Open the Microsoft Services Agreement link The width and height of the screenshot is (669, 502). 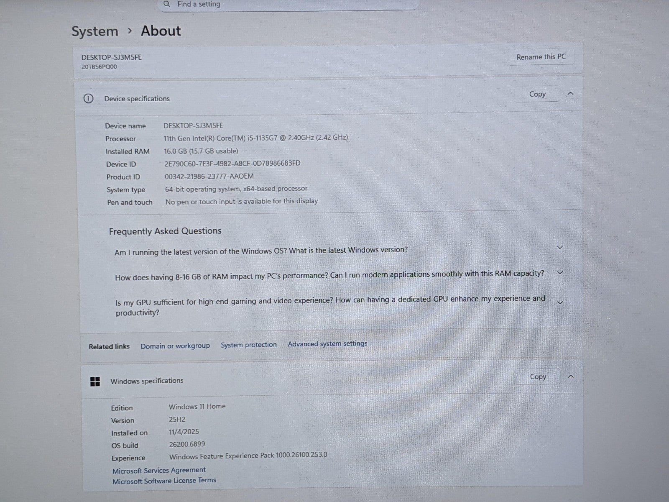point(159,470)
